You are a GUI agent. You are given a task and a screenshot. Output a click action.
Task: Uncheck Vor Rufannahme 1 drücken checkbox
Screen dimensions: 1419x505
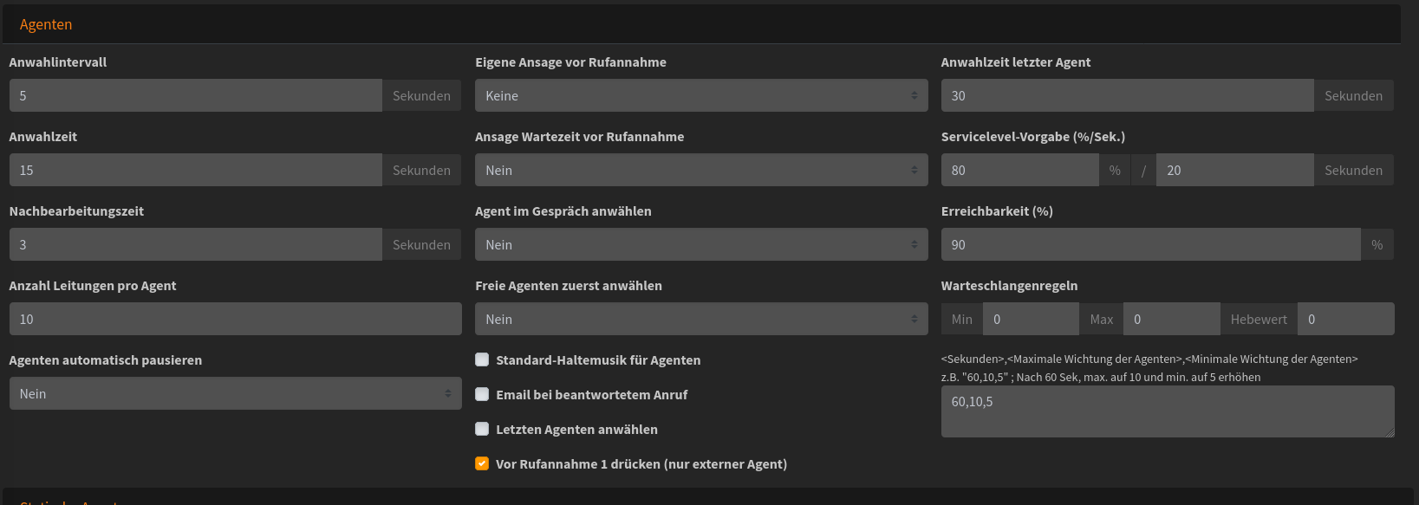pyautogui.click(x=482, y=463)
